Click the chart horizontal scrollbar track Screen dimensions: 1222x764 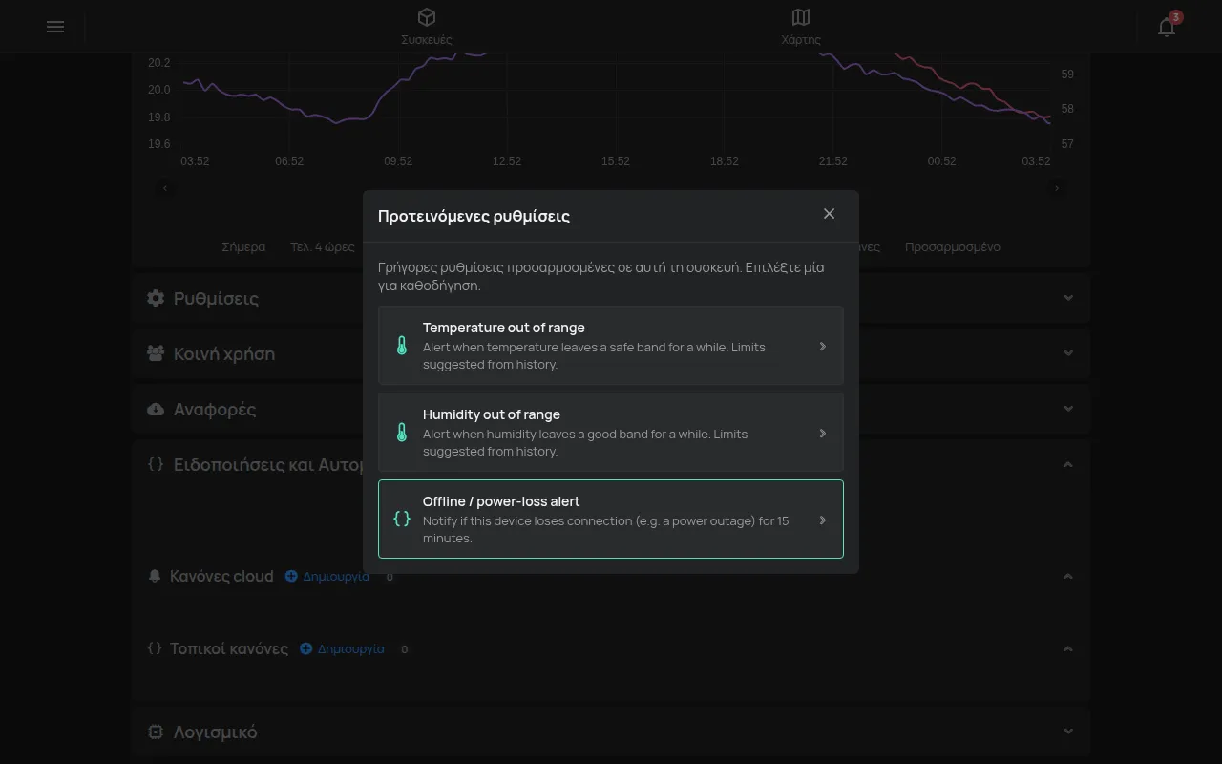(611, 188)
